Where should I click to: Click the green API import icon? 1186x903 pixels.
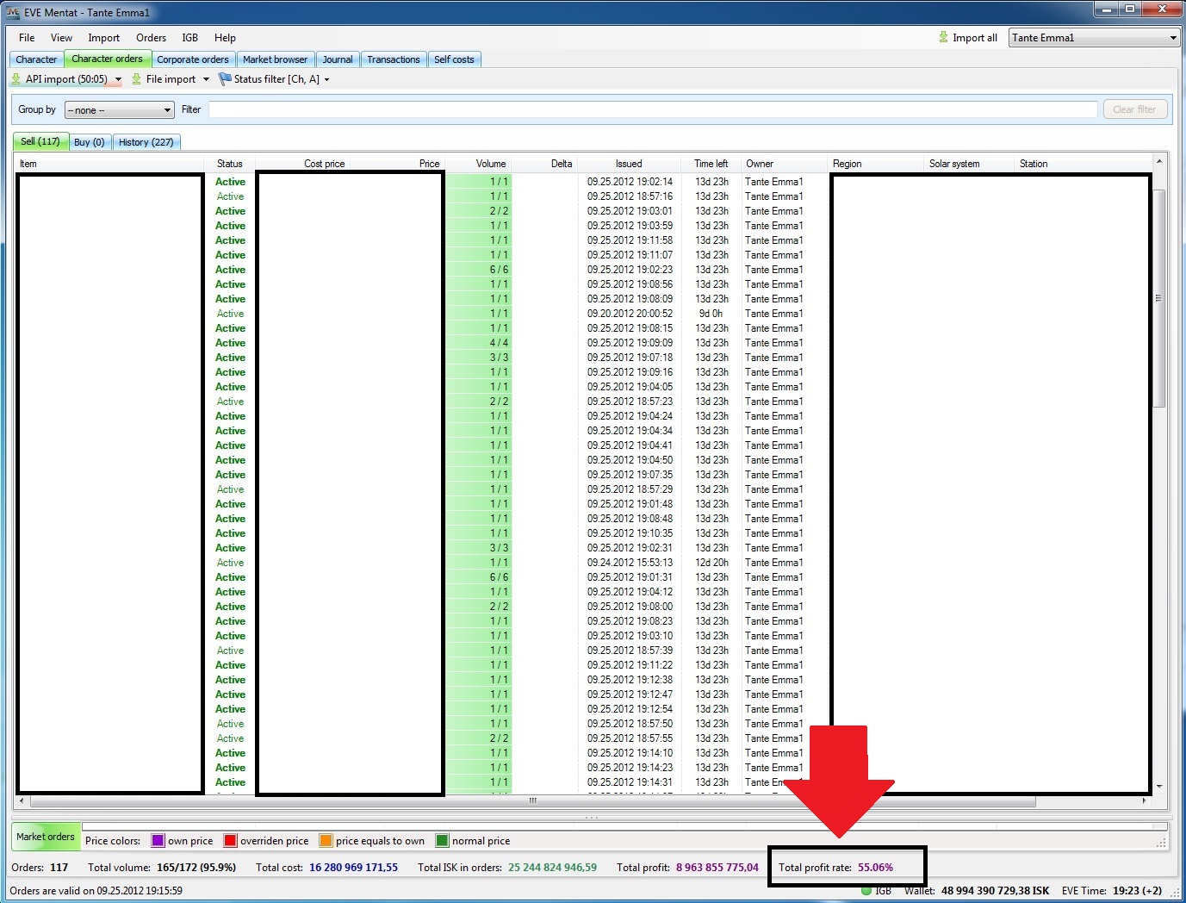point(16,79)
